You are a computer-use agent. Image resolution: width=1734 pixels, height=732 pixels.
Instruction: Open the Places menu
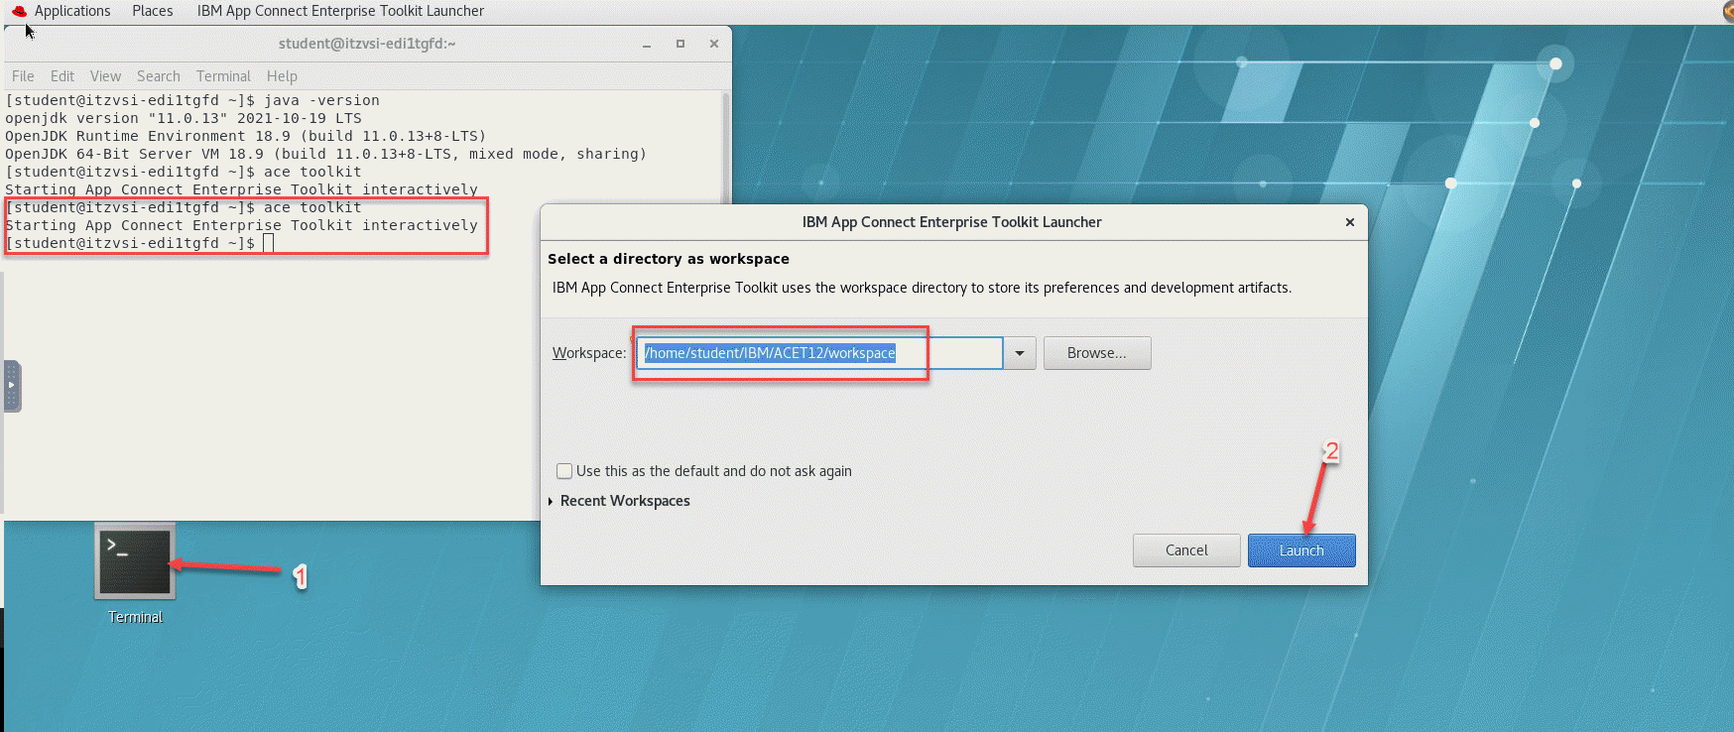tap(153, 11)
